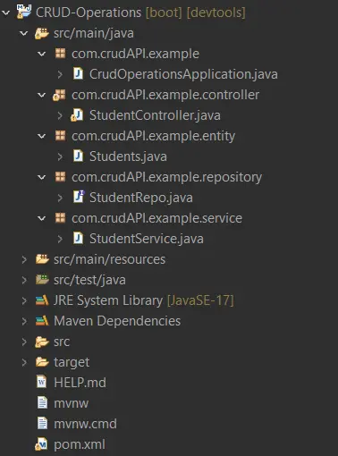Viewport: 338px width, 456px height.
Task: Click the src/test/java source folder icon
Action: tap(42, 280)
